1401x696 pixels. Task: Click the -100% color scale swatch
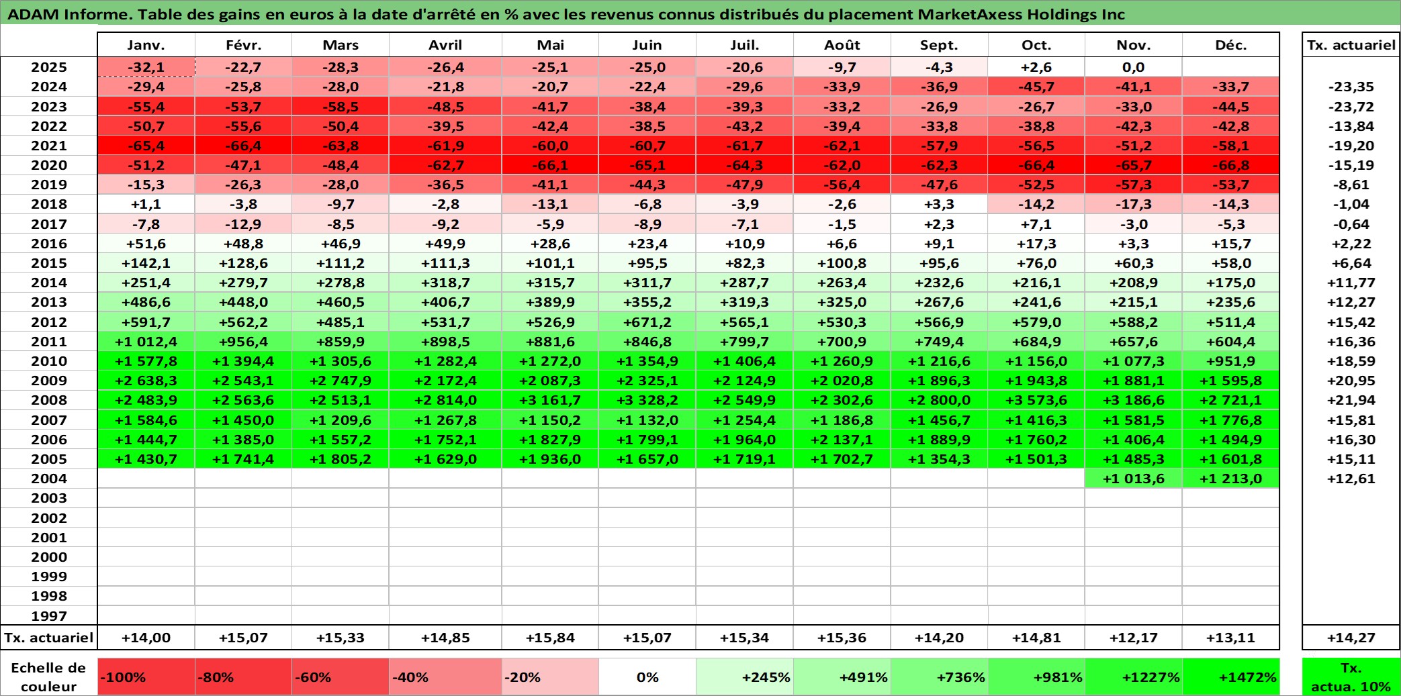146,677
